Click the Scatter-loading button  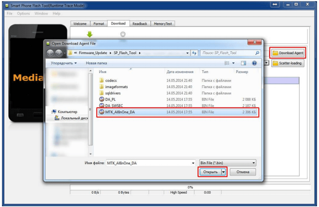coord(287,63)
